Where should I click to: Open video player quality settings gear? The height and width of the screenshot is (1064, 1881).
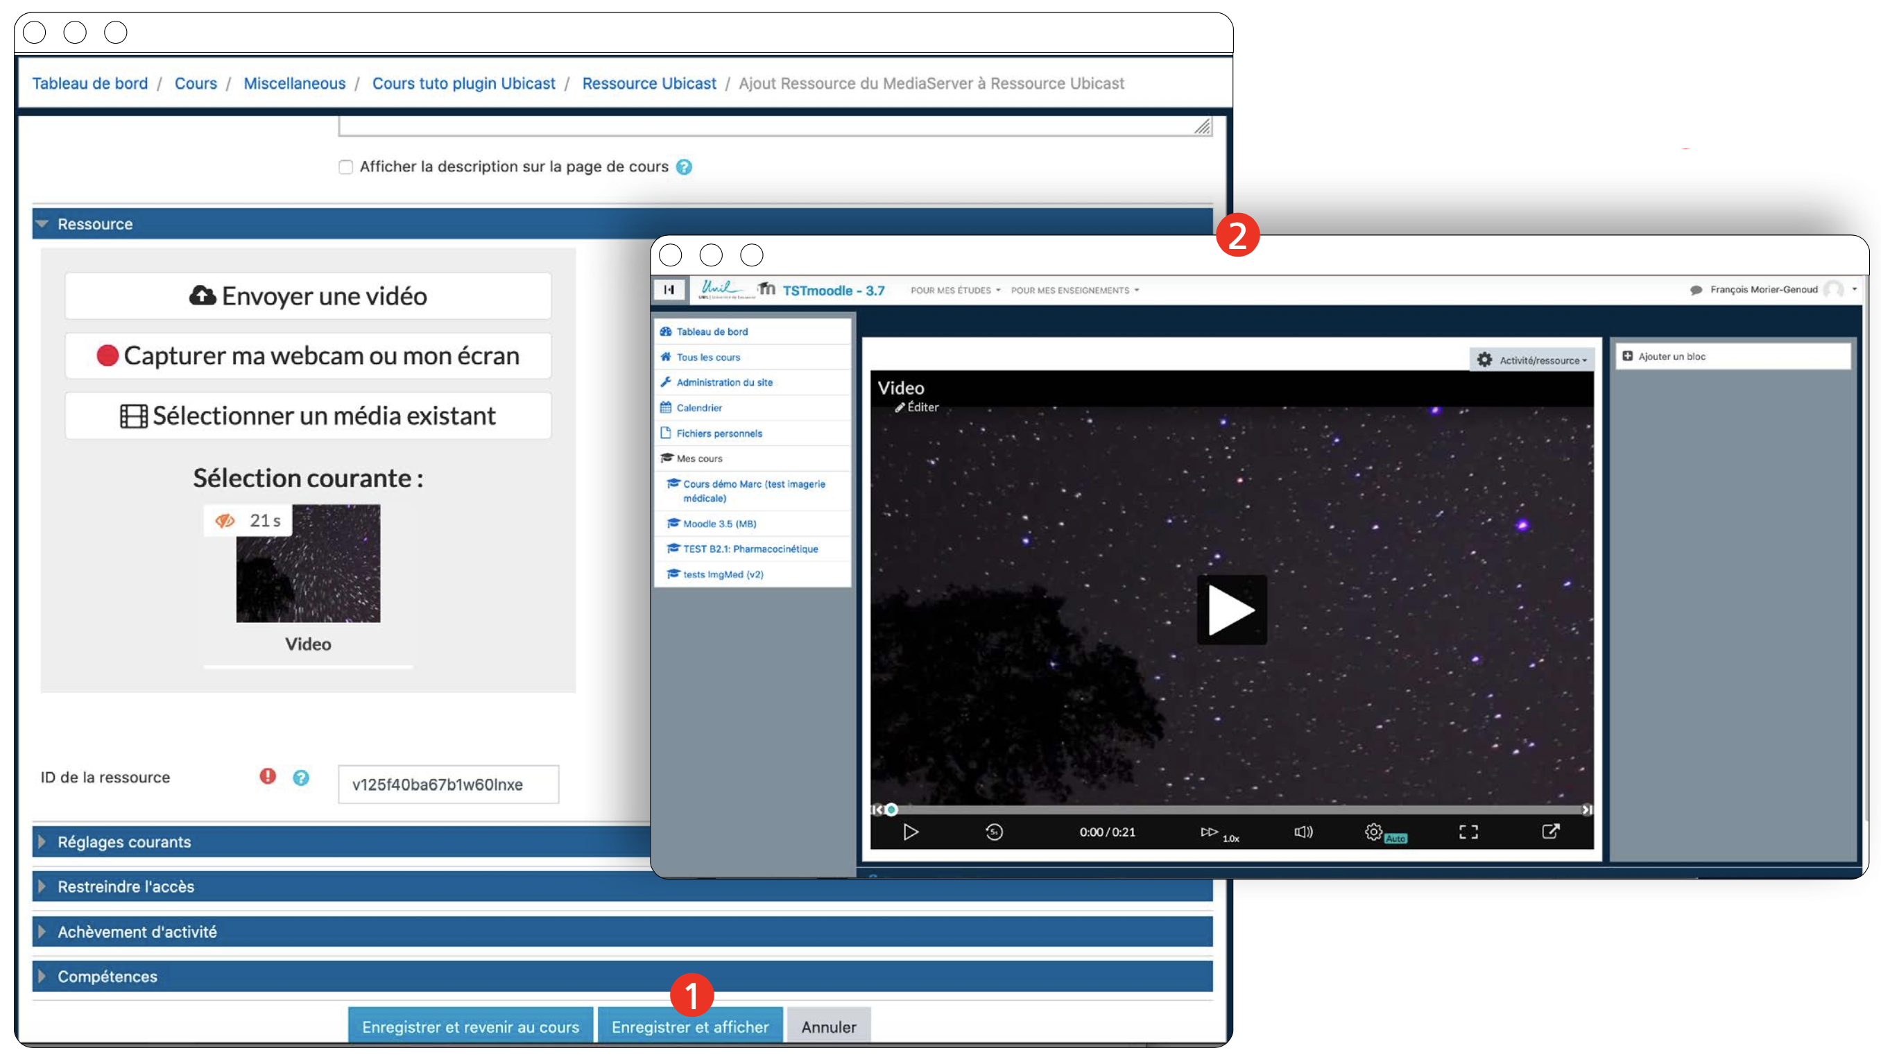(1373, 832)
